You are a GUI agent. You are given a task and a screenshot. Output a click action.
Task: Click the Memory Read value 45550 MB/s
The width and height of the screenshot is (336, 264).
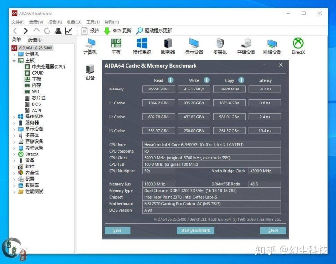click(159, 89)
